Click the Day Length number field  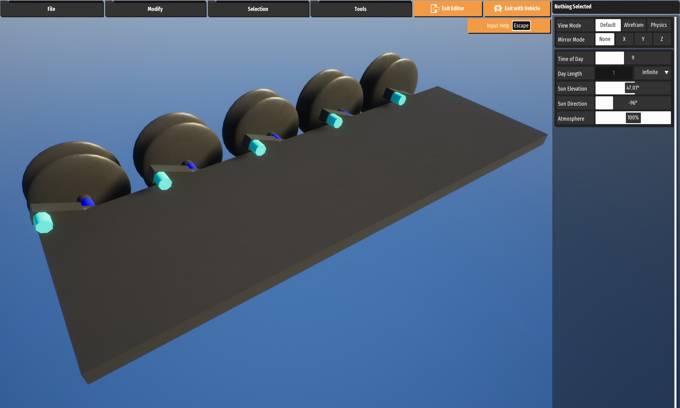pyautogui.click(x=613, y=73)
